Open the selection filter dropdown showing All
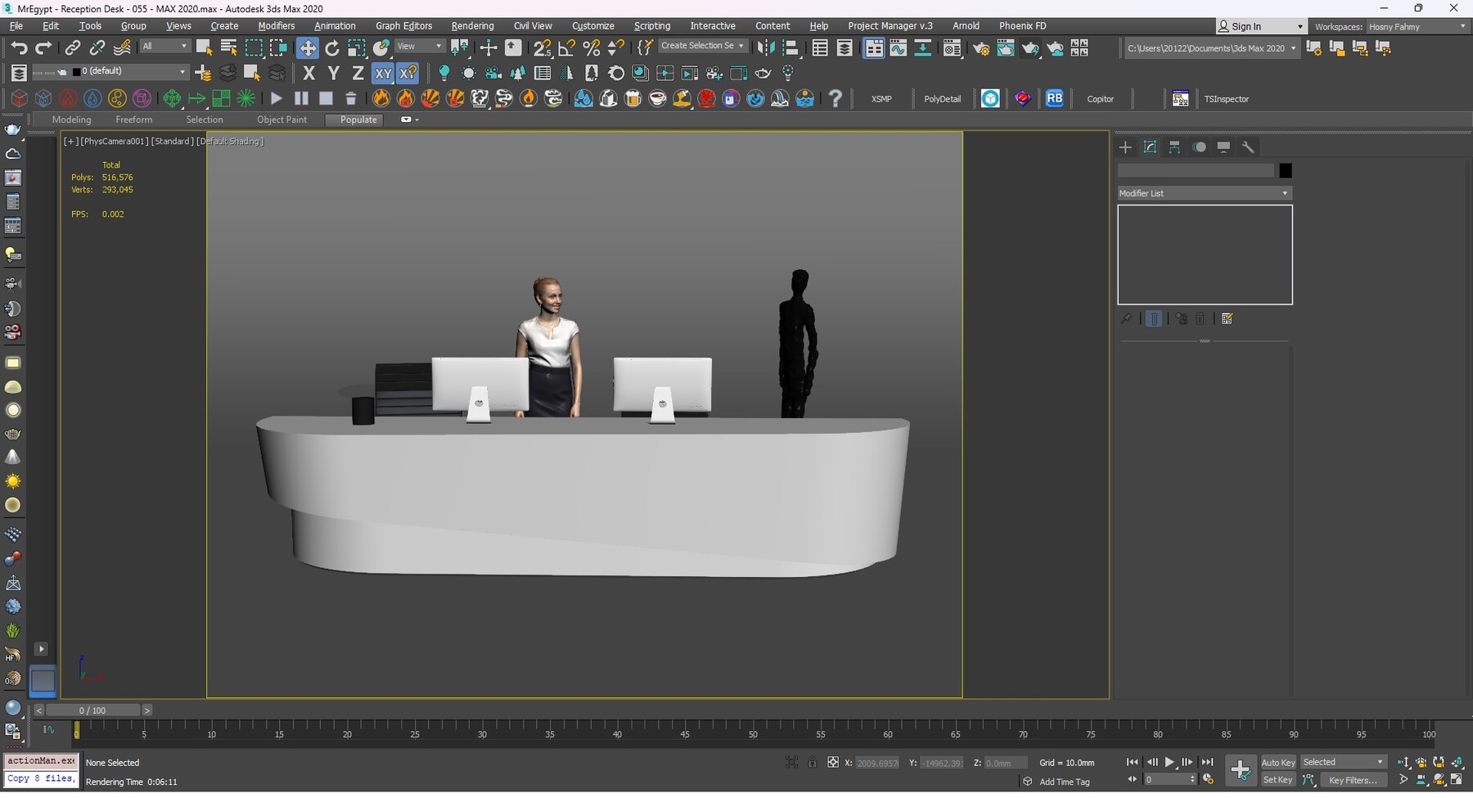This screenshot has width=1473, height=798. coord(164,47)
